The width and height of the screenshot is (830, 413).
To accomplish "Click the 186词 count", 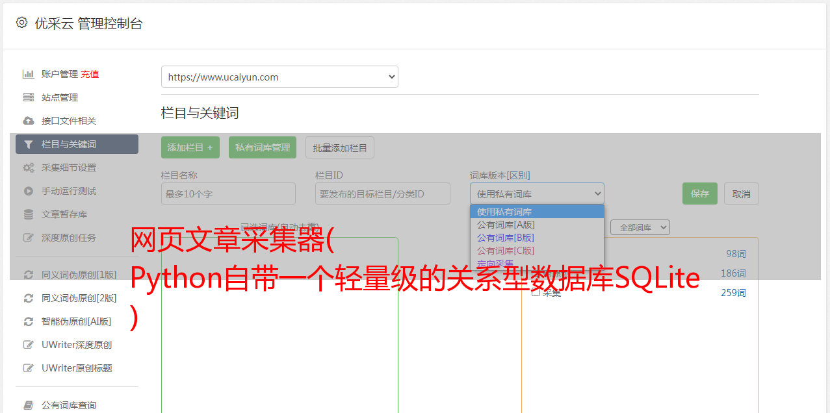I will [733, 273].
